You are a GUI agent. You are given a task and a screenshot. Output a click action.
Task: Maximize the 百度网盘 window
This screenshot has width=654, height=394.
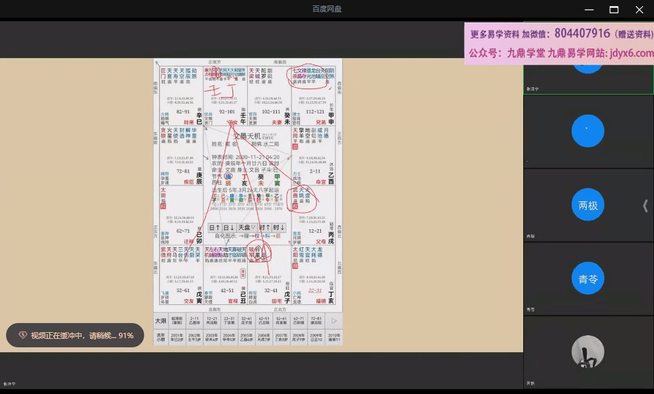tap(613, 10)
